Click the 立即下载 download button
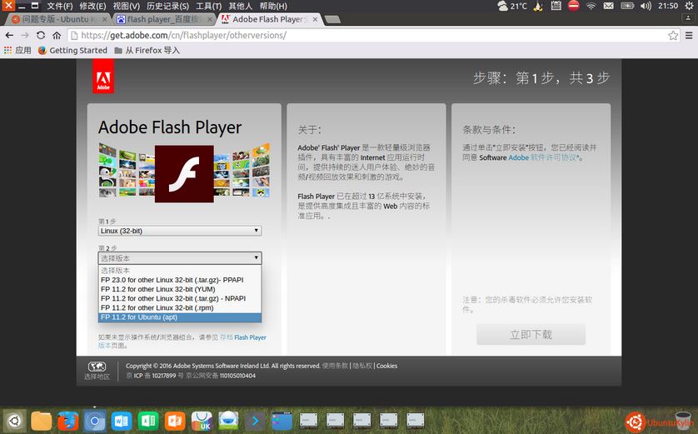 [531, 334]
